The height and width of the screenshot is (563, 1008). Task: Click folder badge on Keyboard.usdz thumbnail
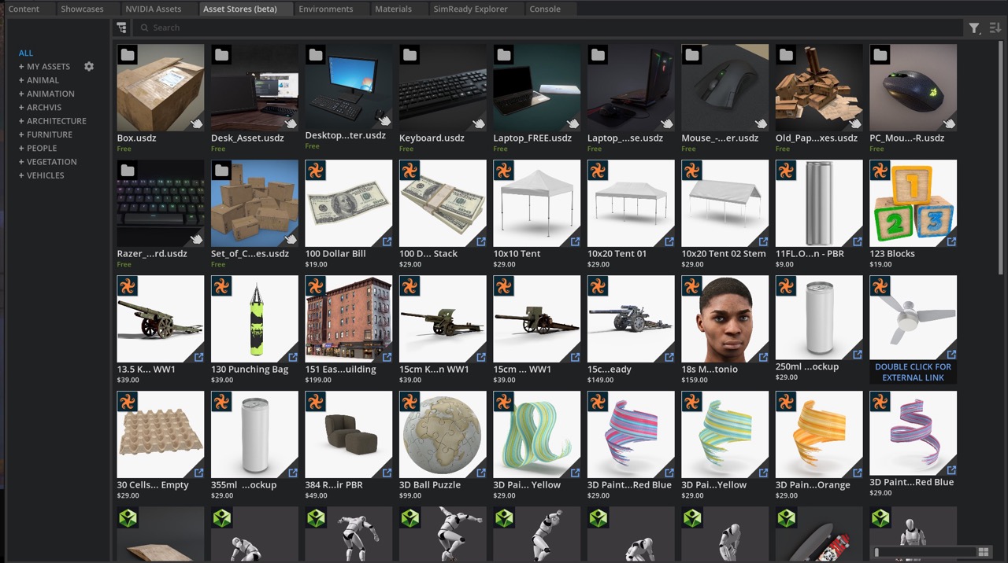(x=409, y=55)
